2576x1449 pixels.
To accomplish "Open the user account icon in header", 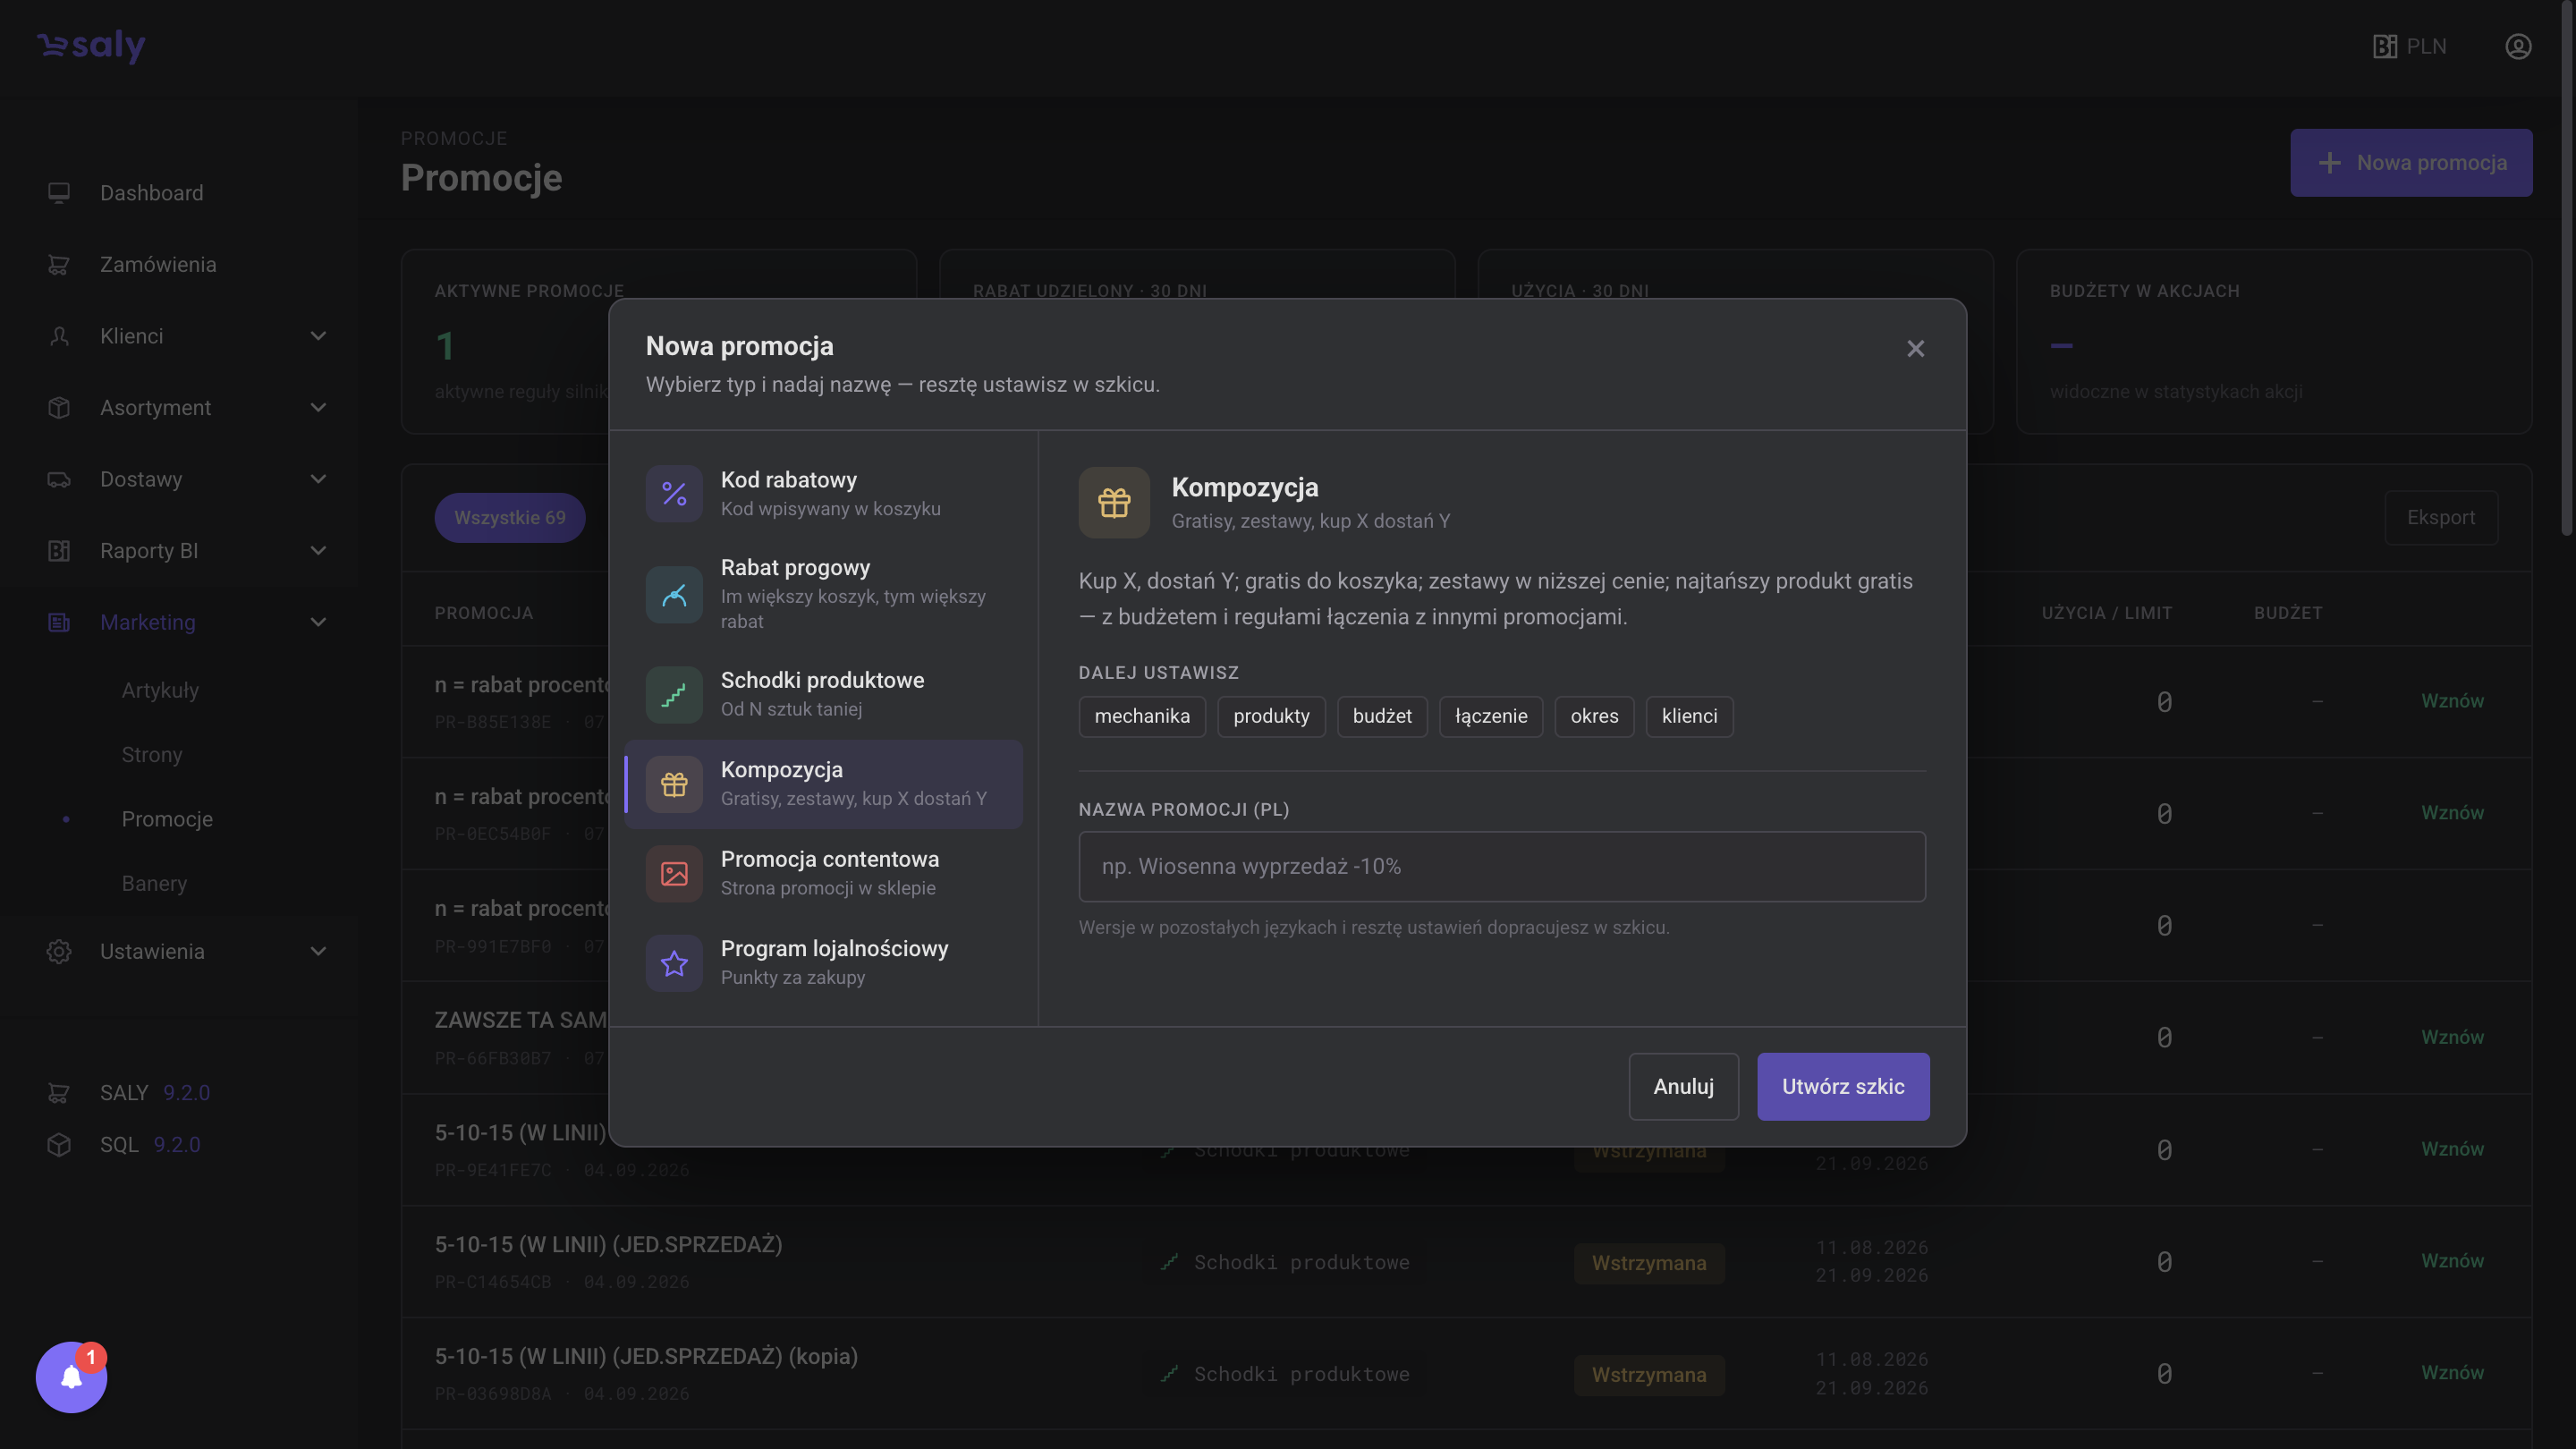I will coord(2518,47).
